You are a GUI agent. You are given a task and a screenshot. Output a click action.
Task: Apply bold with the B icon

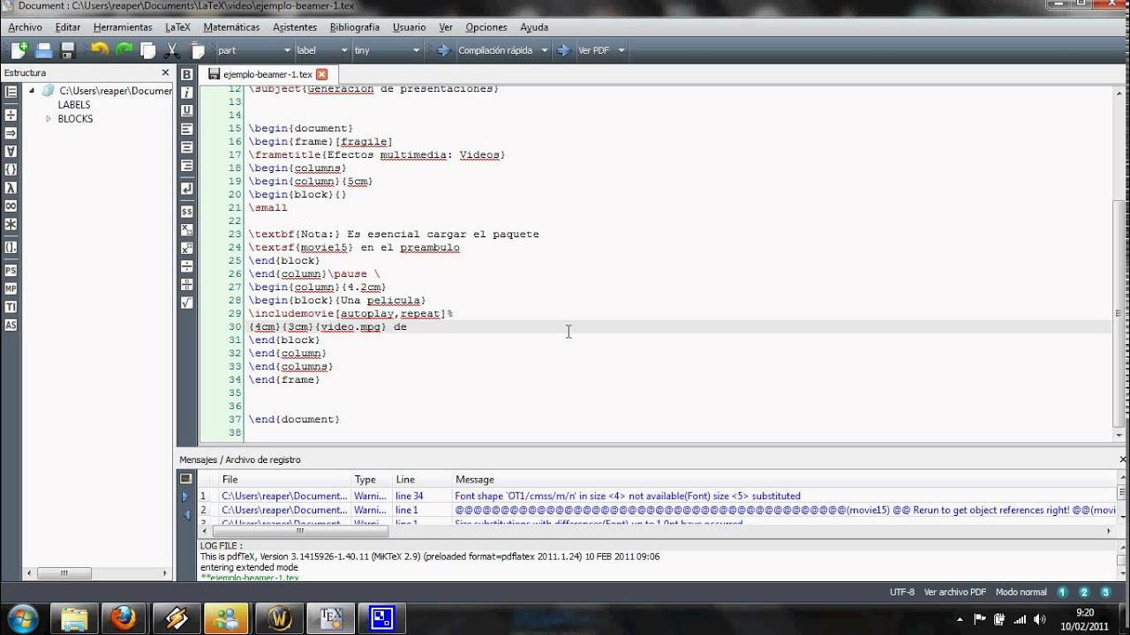[187, 74]
